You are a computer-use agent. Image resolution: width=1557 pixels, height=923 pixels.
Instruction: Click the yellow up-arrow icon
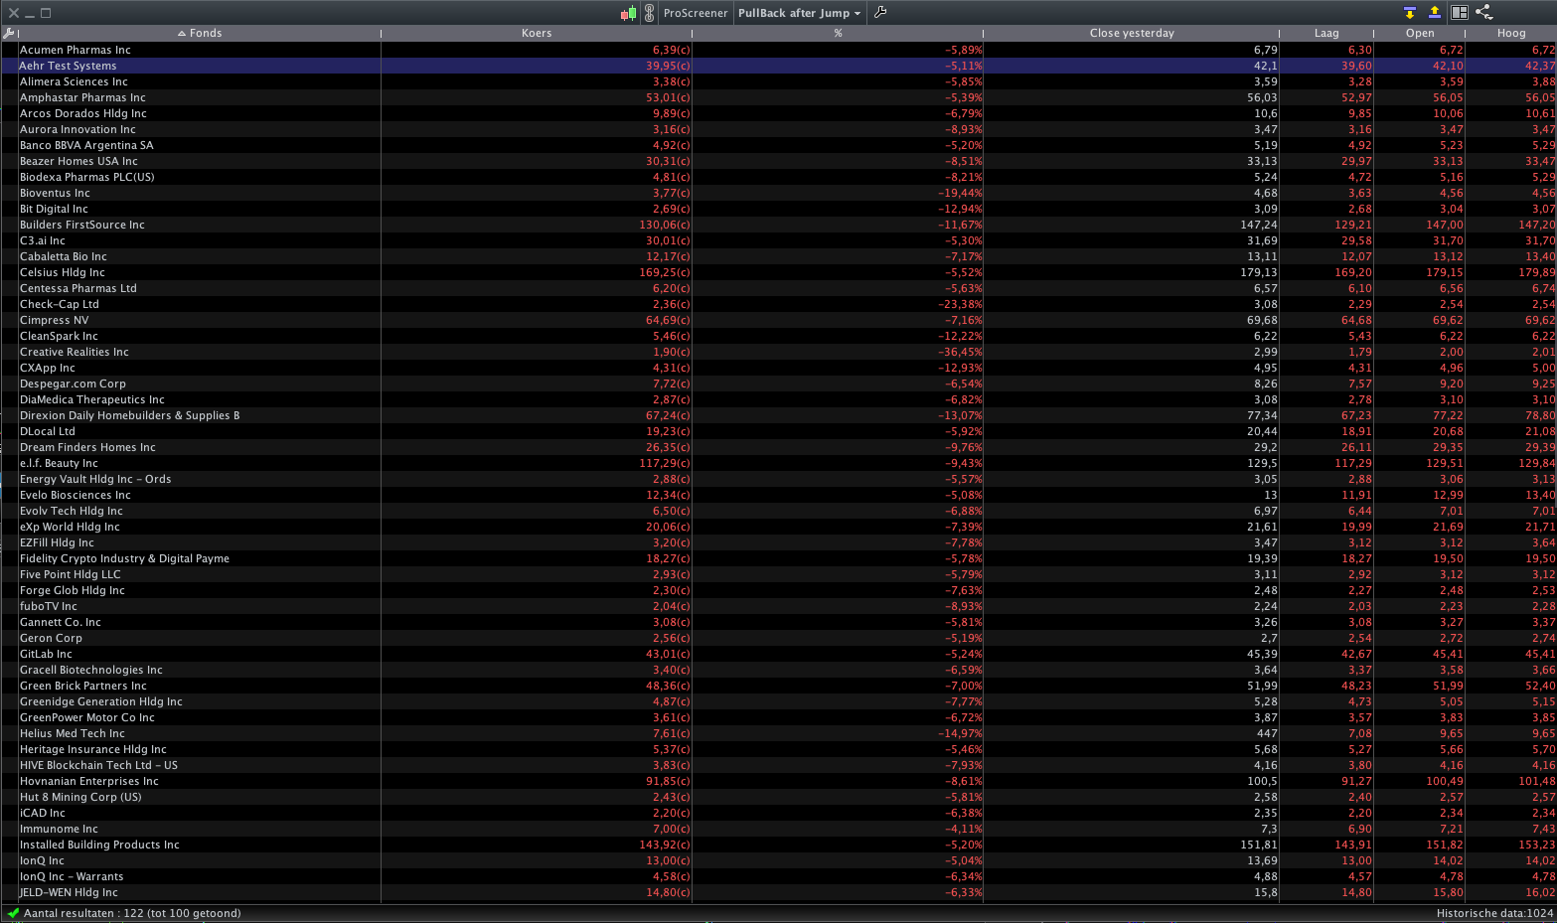pyautogui.click(x=1434, y=13)
